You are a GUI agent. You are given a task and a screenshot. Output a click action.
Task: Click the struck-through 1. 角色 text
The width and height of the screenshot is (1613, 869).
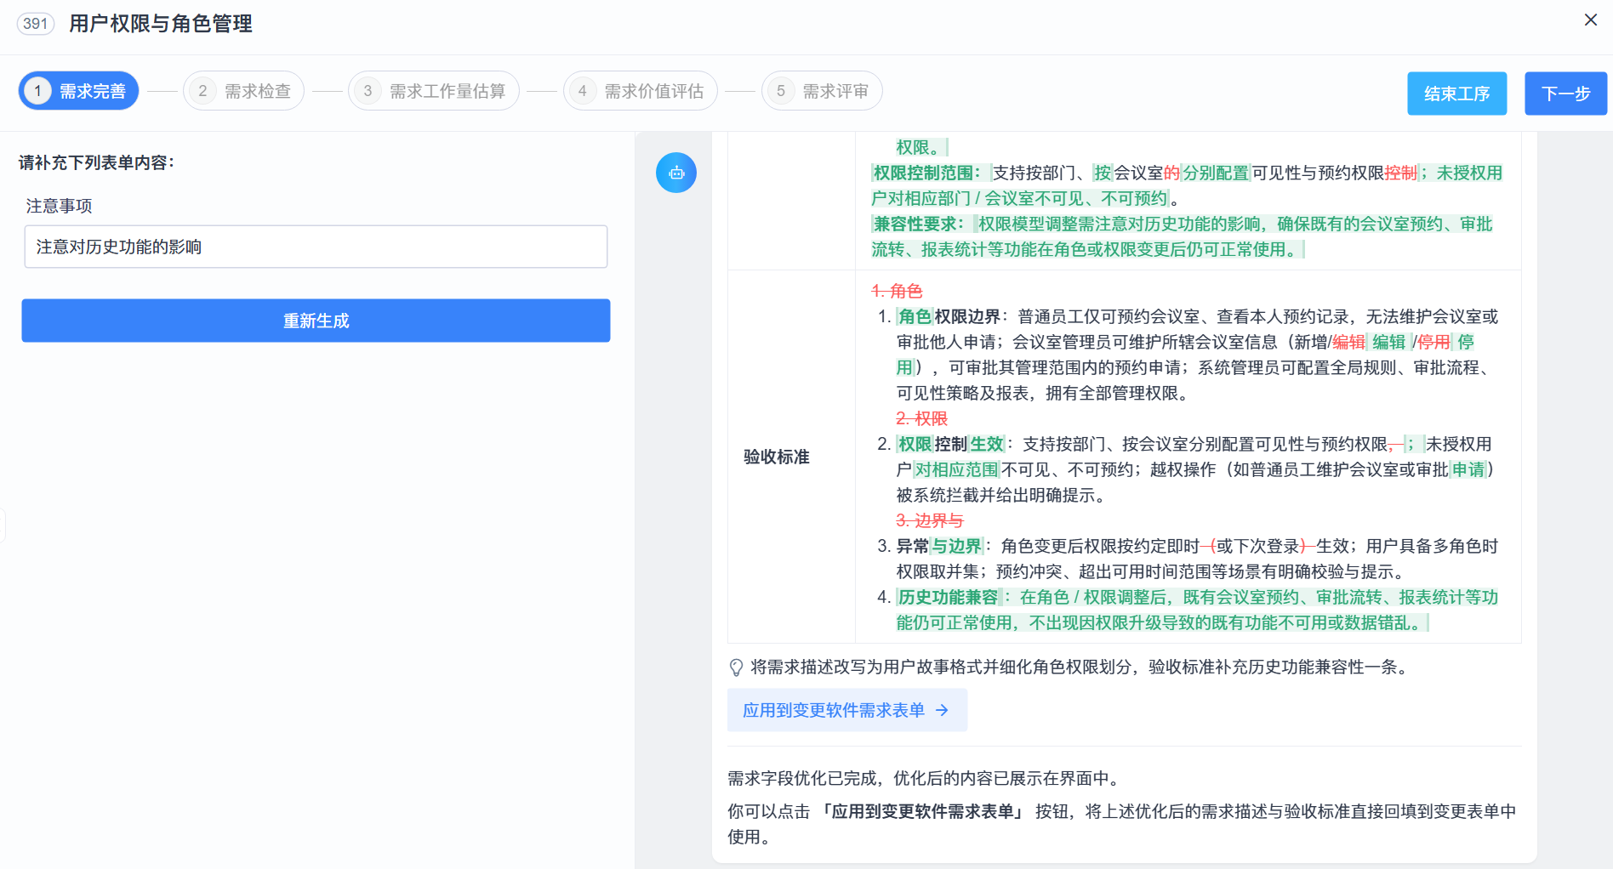(897, 292)
